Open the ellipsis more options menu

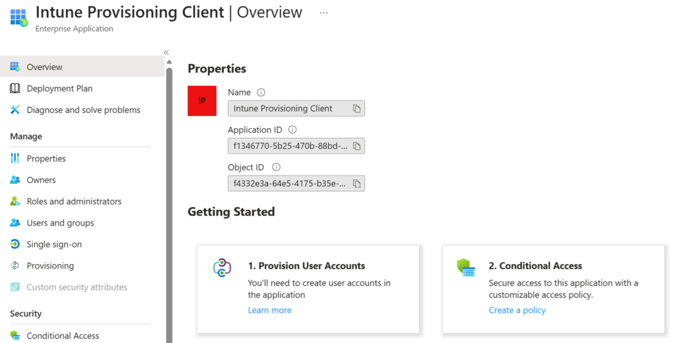[323, 13]
